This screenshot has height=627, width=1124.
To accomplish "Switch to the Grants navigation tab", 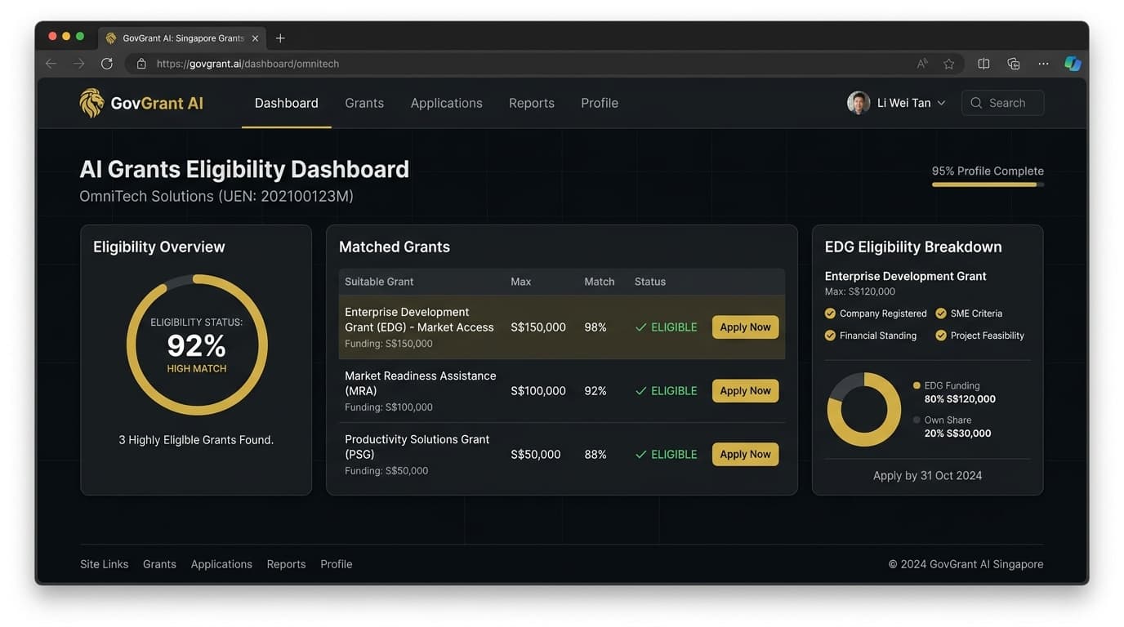I will point(364,103).
